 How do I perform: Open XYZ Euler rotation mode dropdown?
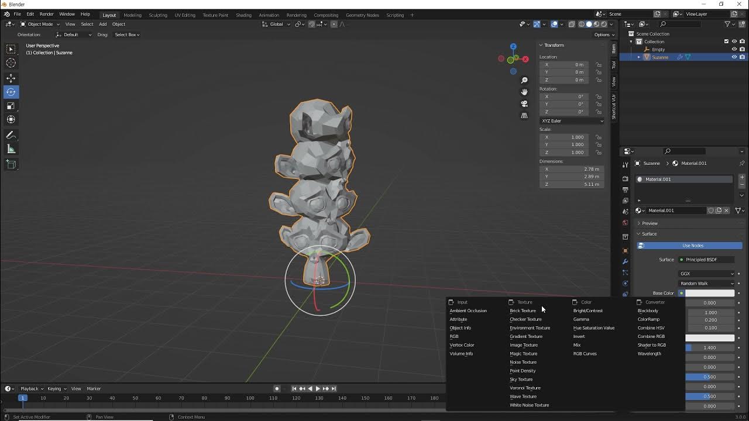572,121
